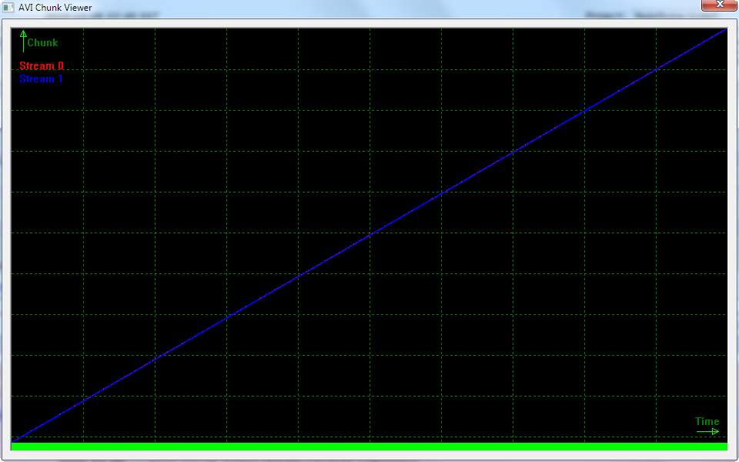Image resolution: width=739 pixels, height=462 pixels.
Task: Click the Chunk axis label
Action: (x=42, y=42)
